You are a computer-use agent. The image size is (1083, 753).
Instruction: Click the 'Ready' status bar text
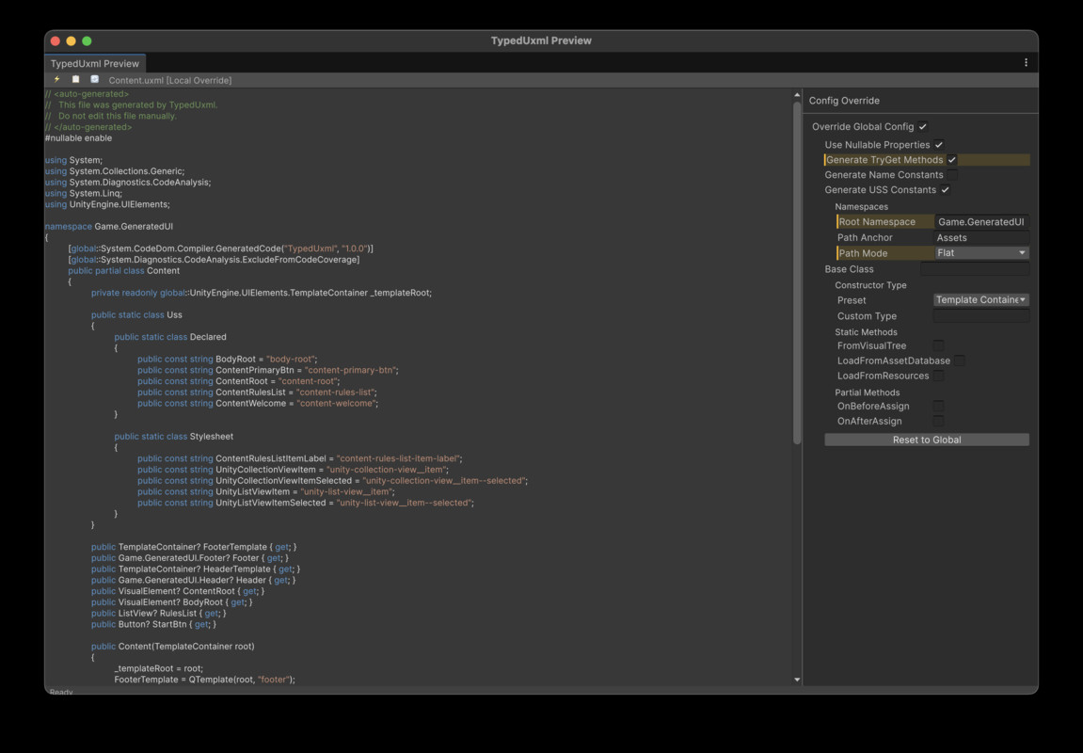click(61, 692)
